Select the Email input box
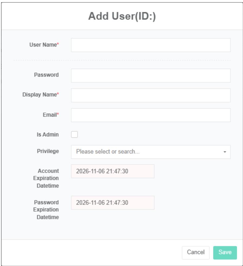Viewport: 243px width, 266px height. (x=151, y=115)
